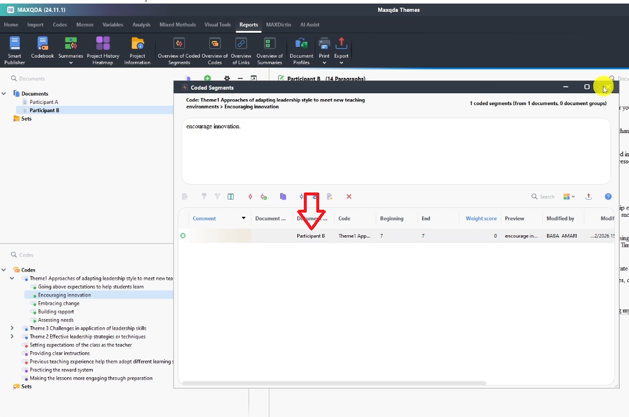Image resolution: width=629 pixels, height=417 pixels.
Task: Open Overview of Coded Segments
Action: coord(178,50)
